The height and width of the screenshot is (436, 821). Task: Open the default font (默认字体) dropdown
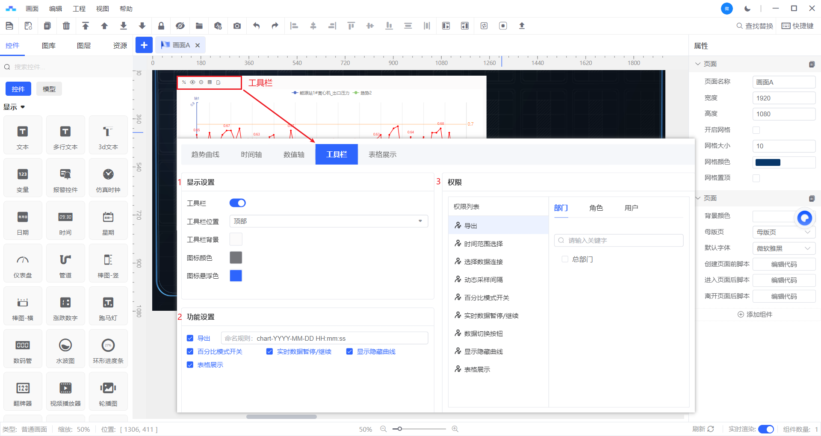[x=783, y=248]
